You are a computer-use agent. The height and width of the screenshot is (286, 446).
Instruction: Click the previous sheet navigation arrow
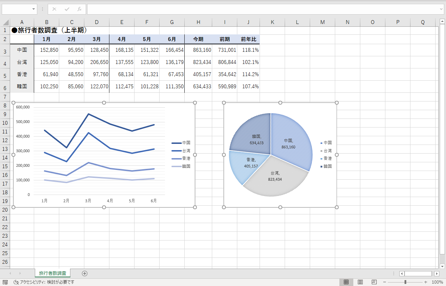(x=10, y=273)
